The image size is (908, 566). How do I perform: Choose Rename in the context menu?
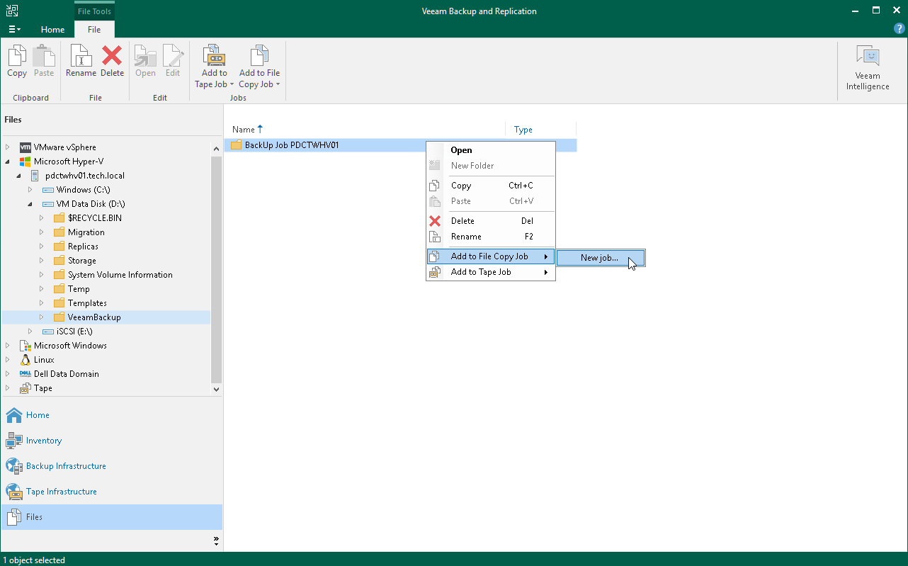[x=490, y=237]
